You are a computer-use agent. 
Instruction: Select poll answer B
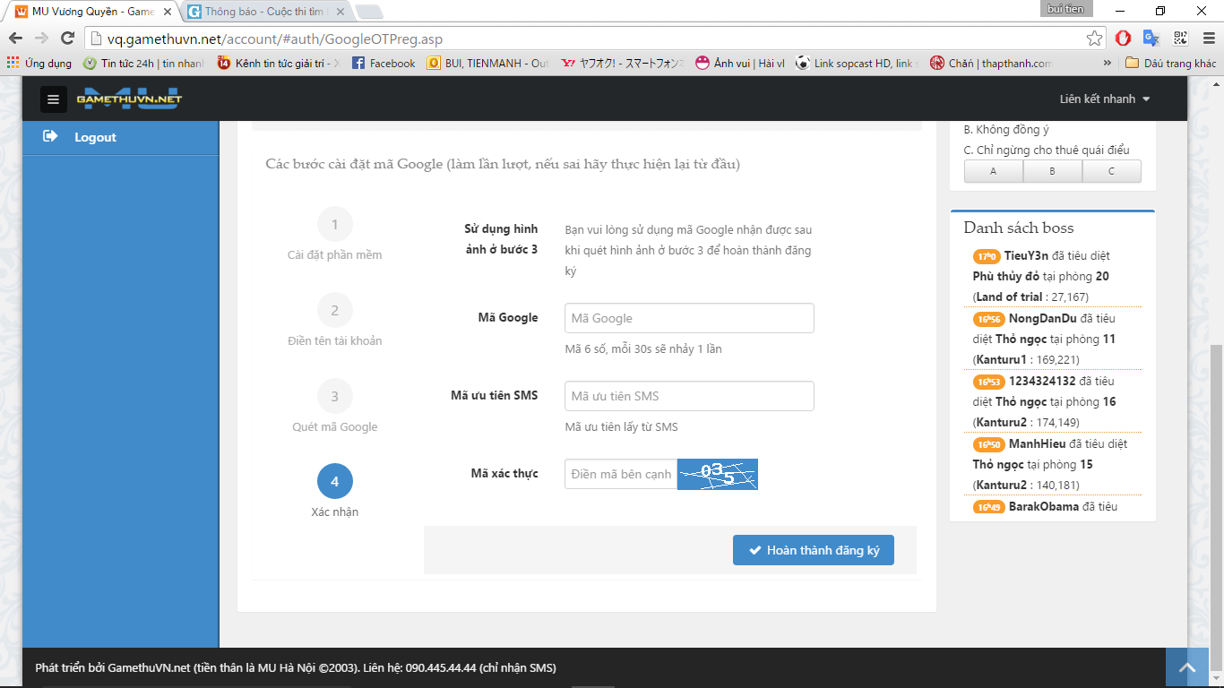[1052, 171]
